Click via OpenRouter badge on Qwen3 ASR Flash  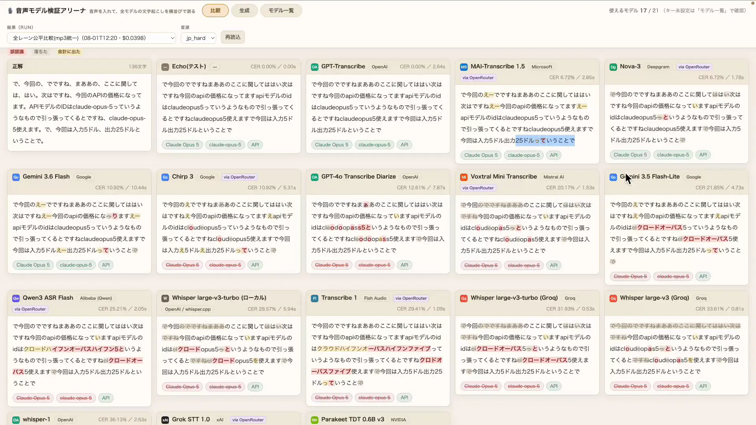(x=30, y=309)
